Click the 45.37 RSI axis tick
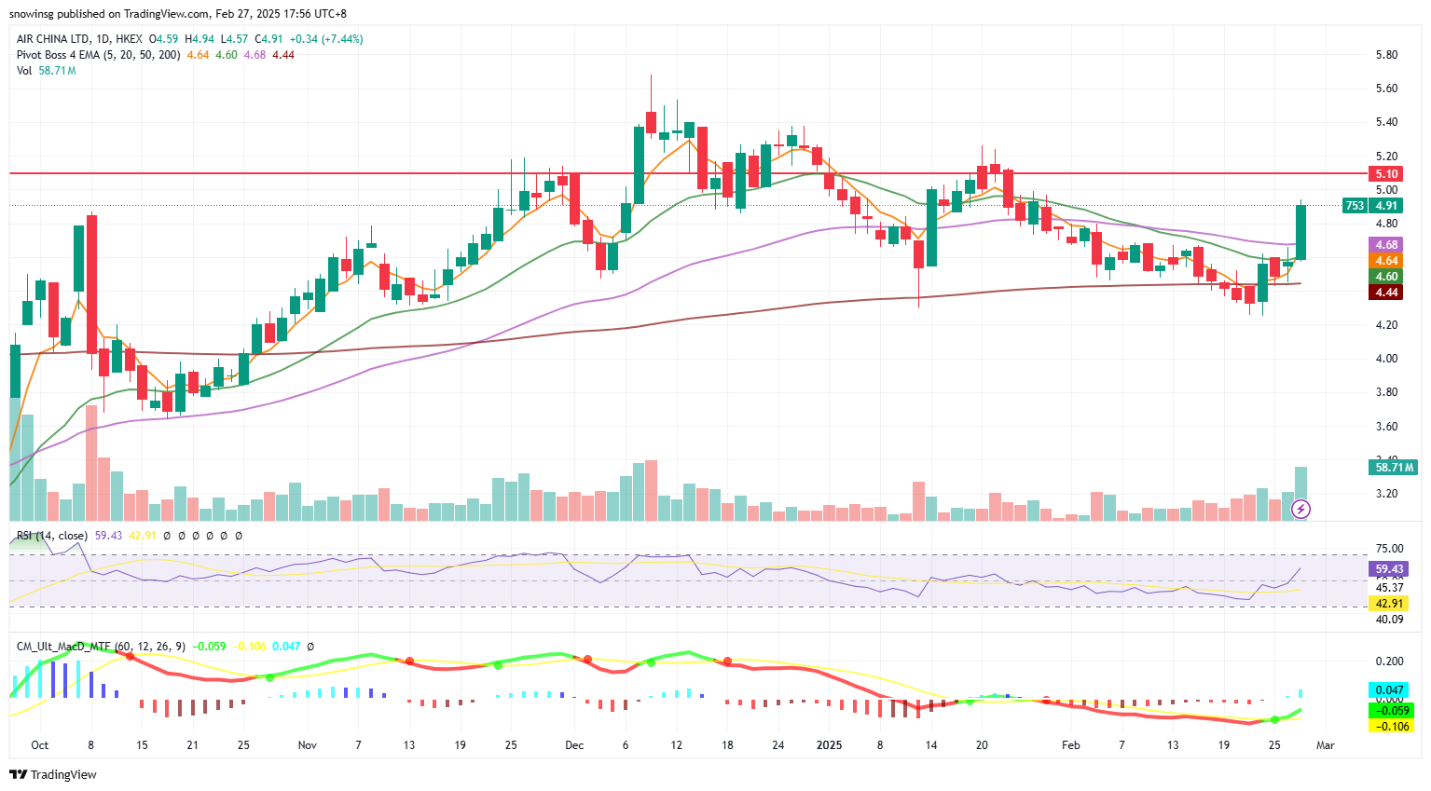1431x791 pixels. point(1389,588)
